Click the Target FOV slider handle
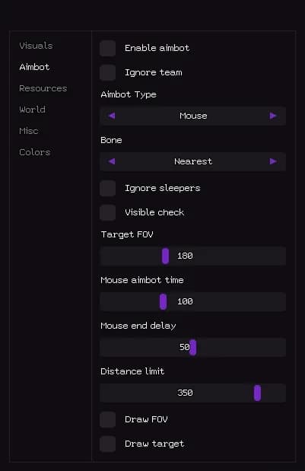The image size is (305, 471). (165, 256)
